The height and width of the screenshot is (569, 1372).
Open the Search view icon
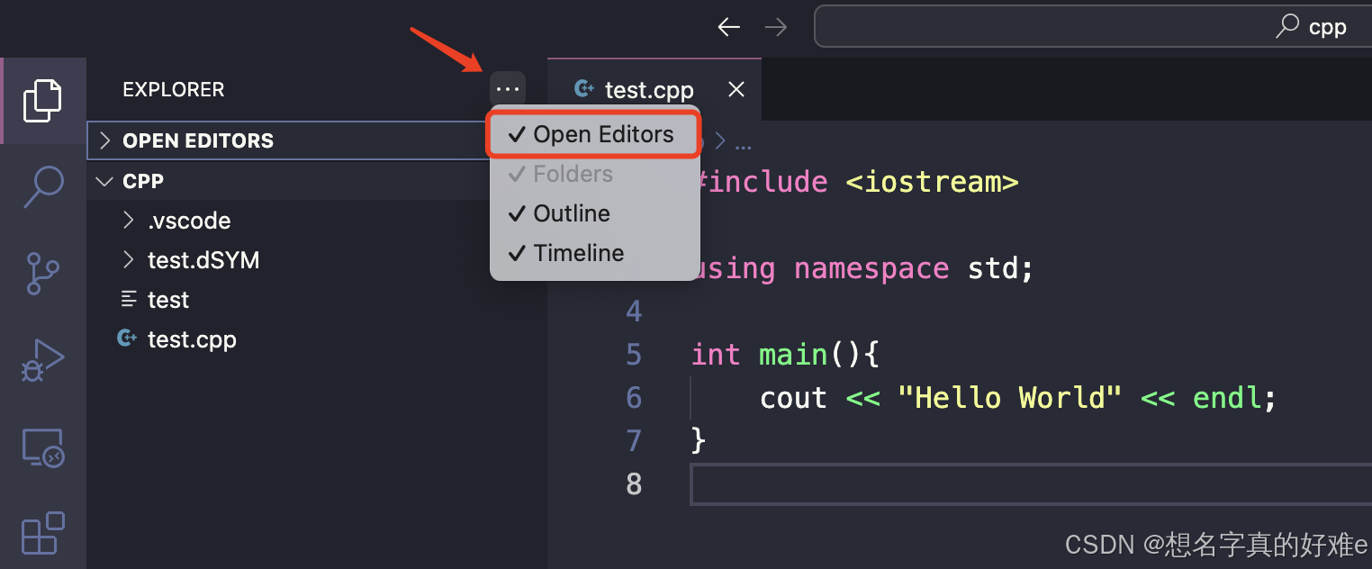pyautogui.click(x=42, y=187)
